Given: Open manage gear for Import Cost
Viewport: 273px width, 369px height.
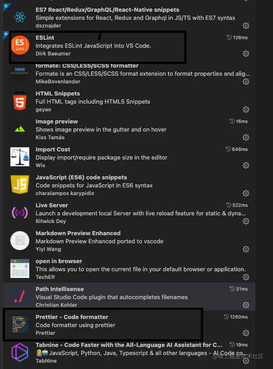Looking at the screenshot, I should point(246,165).
